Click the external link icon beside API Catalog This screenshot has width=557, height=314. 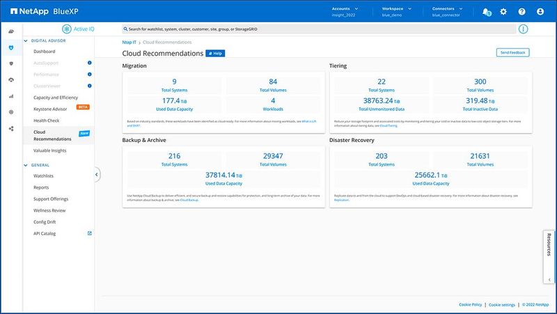pyautogui.click(x=90, y=233)
